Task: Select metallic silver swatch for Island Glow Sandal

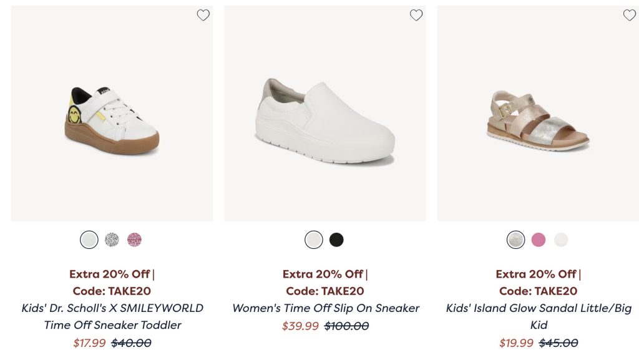Action: pos(516,240)
